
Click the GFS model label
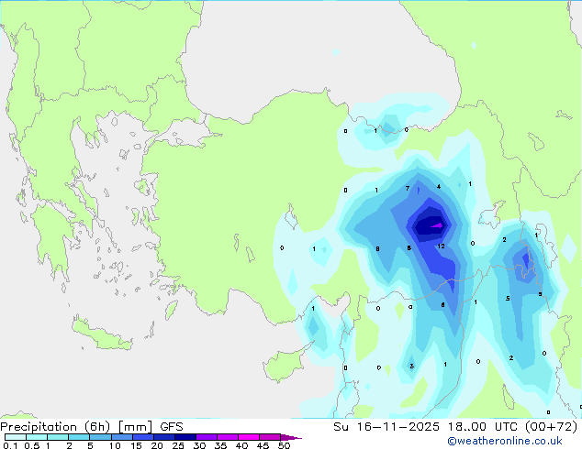coord(172,427)
